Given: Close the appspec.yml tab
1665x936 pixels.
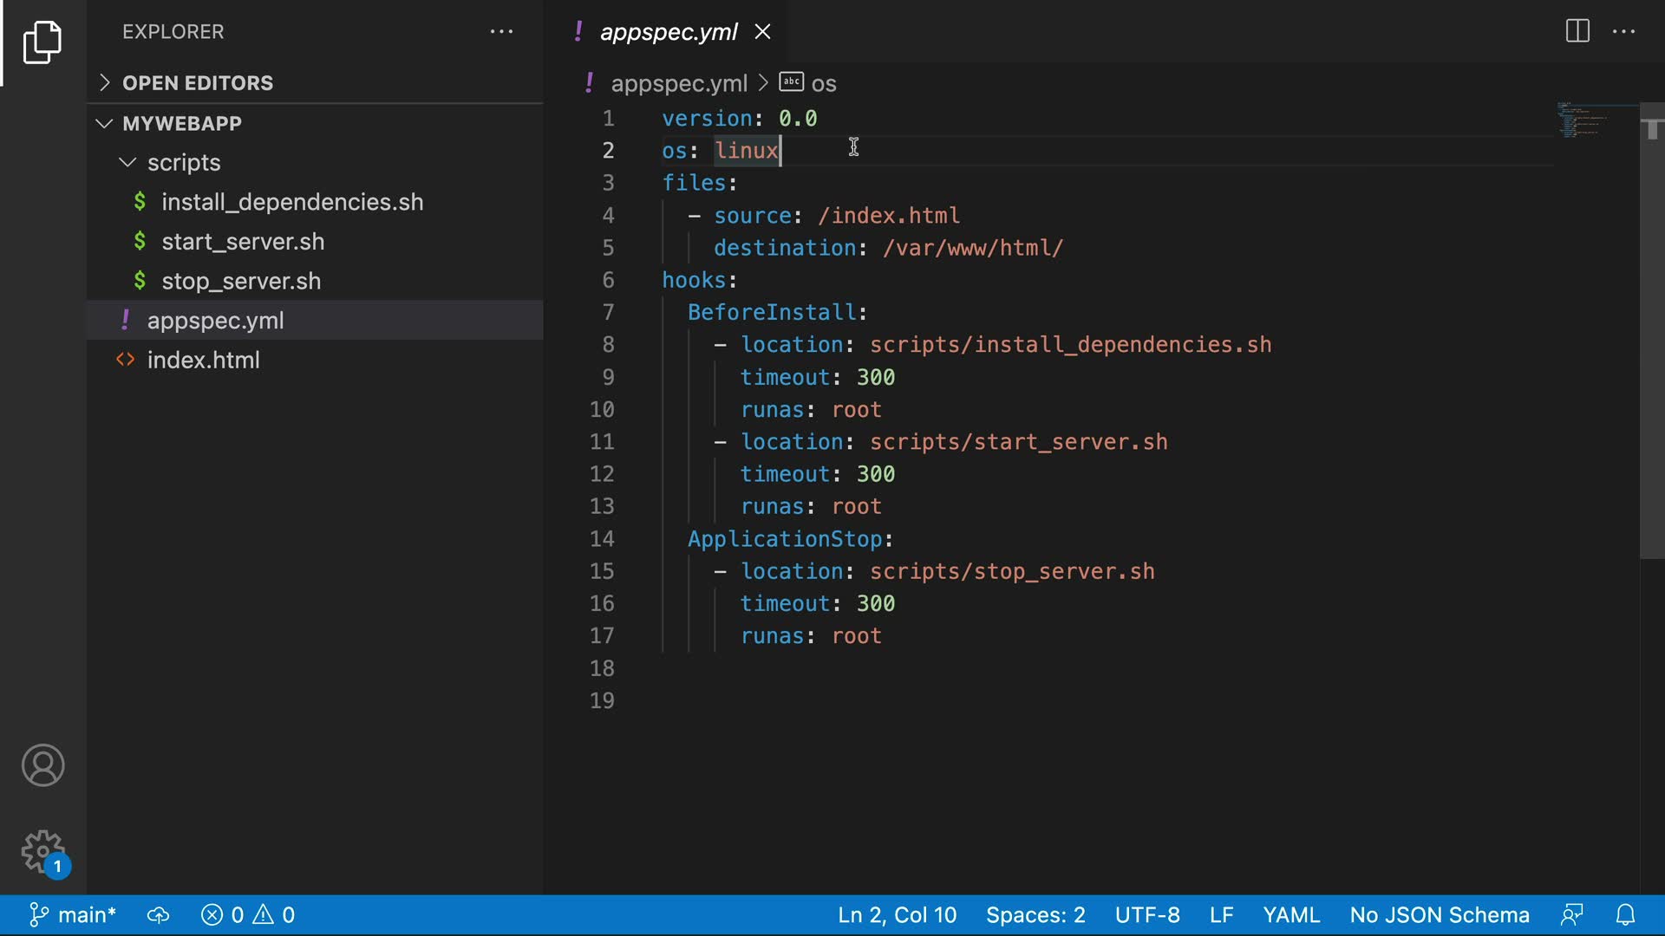Looking at the screenshot, I should [x=762, y=32].
